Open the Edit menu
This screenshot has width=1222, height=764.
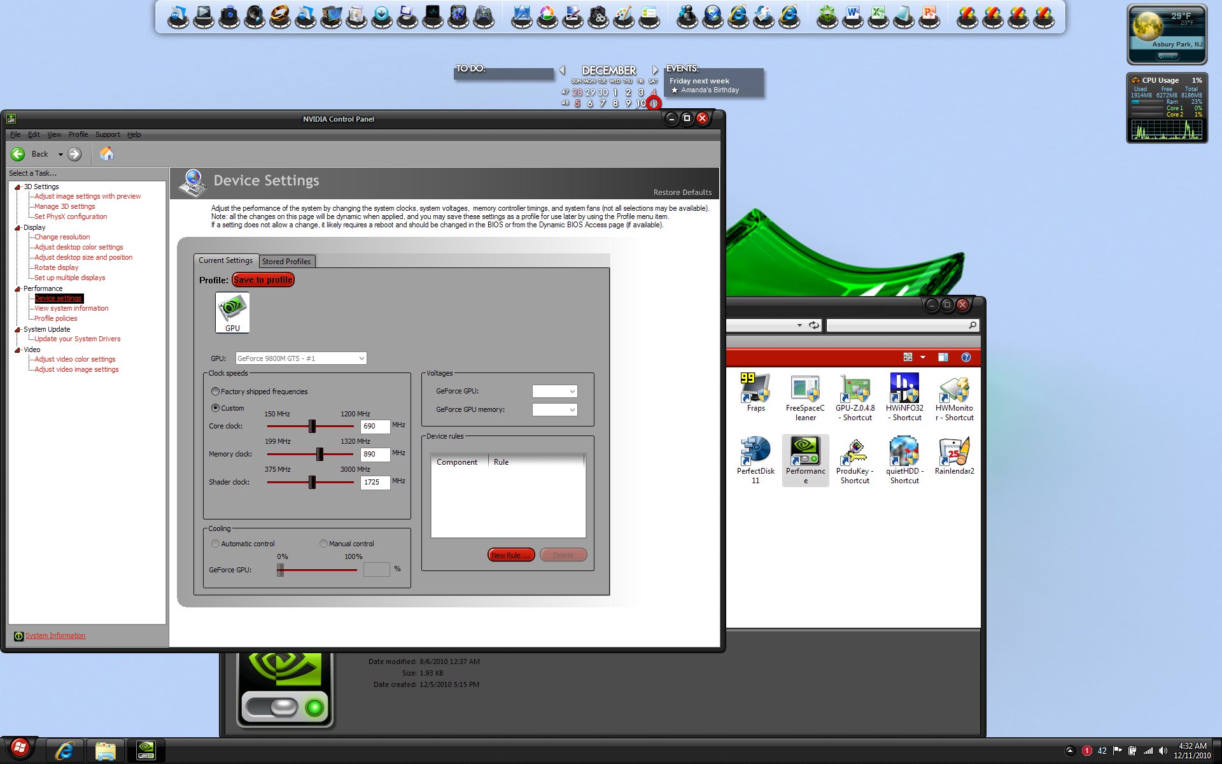coord(34,134)
